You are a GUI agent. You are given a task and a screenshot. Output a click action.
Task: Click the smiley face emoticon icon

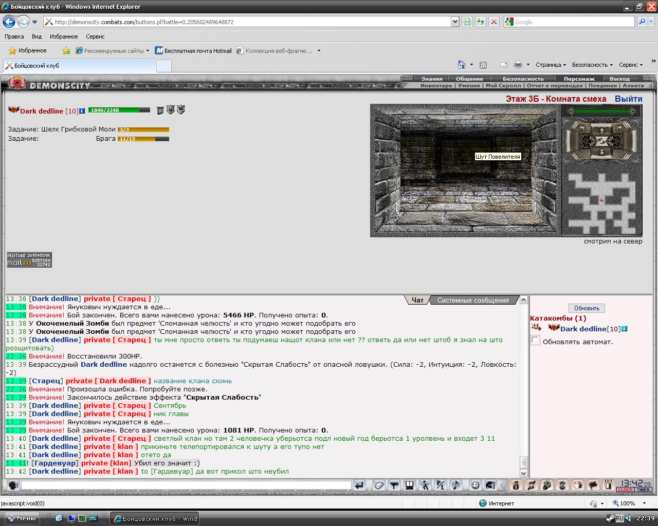pos(476,485)
